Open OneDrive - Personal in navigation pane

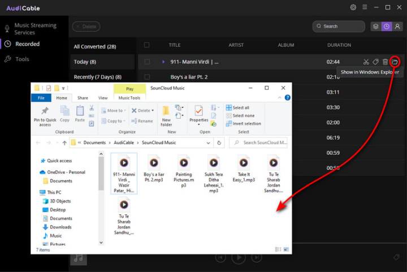pyautogui.click(x=62, y=172)
